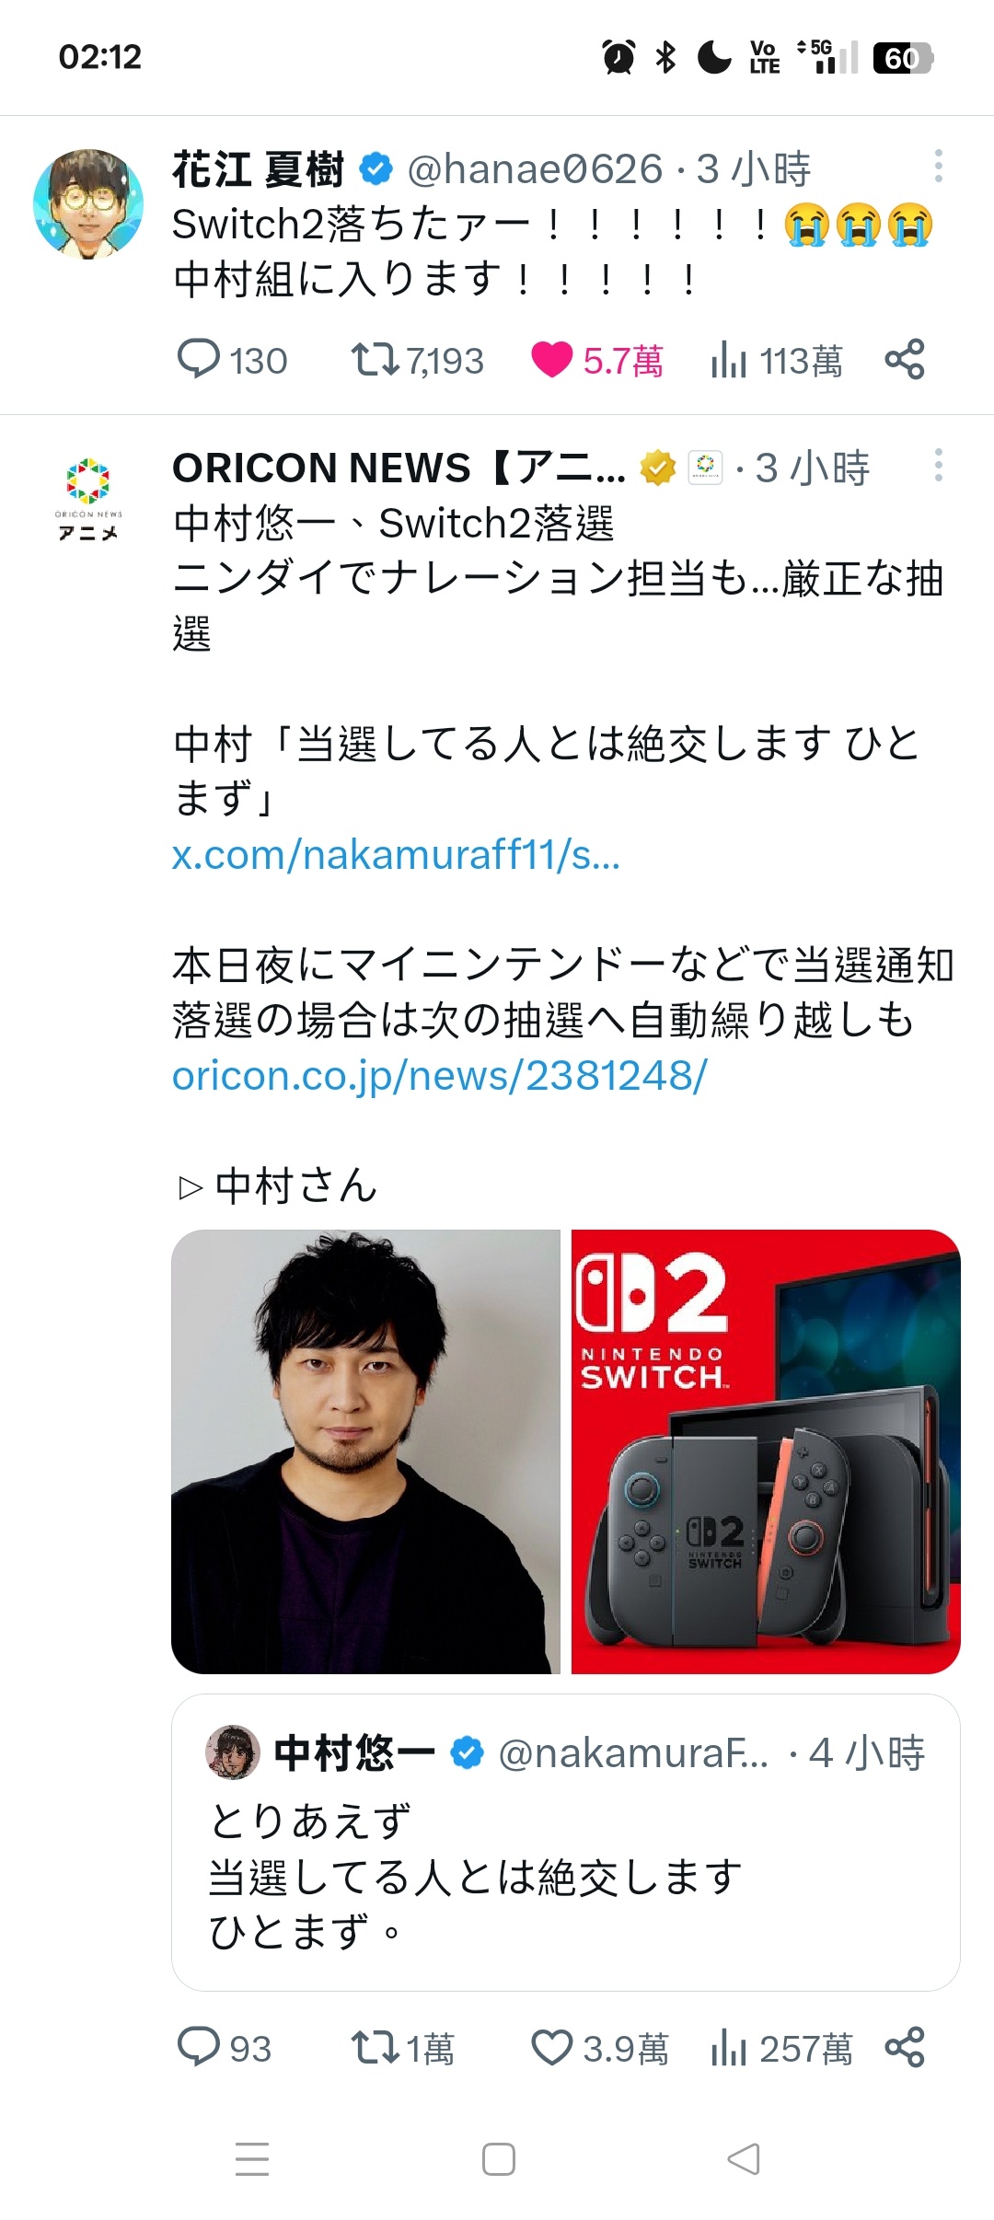Open more options for ORICON NEWS tweet
This screenshot has width=994, height=2220.
pyautogui.click(x=938, y=465)
